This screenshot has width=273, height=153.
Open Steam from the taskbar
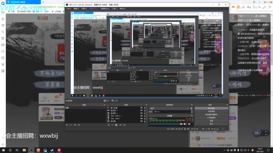click(52, 150)
